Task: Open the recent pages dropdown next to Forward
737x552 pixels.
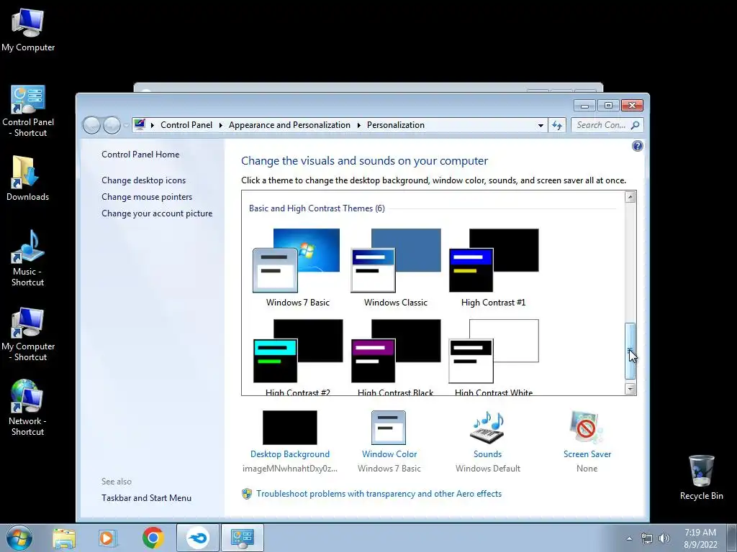Action: point(126,125)
